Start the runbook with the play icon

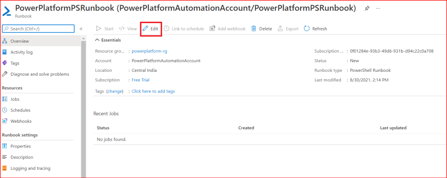104,29
